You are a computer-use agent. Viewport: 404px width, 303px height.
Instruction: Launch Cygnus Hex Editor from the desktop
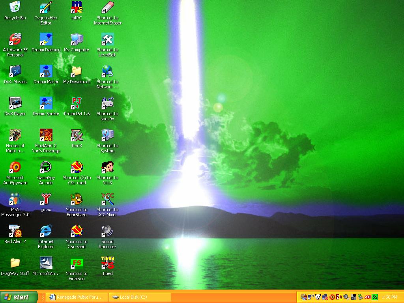pos(46,7)
